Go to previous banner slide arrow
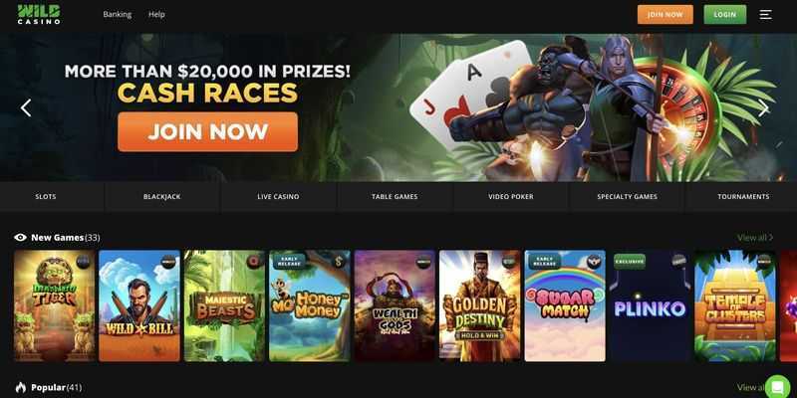 pos(26,107)
